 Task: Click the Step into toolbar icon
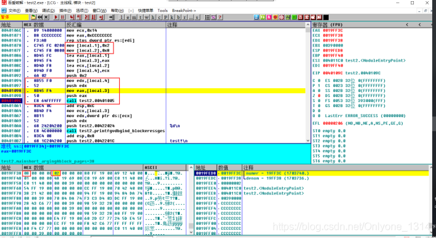73,17
